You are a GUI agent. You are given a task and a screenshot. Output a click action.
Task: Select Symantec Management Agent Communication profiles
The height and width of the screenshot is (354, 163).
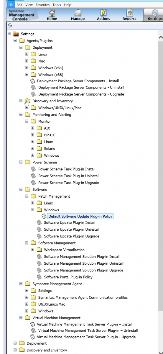(83, 297)
